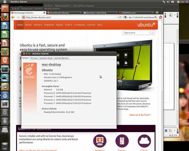Click Firefox back arrow button
The image size is (189, 151).
[13, 17]
